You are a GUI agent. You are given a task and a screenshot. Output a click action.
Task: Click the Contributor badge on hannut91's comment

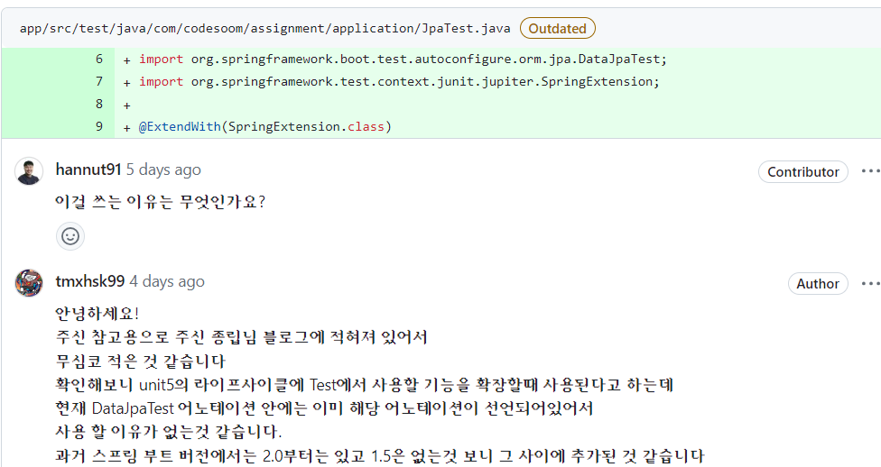coord(802,172)
